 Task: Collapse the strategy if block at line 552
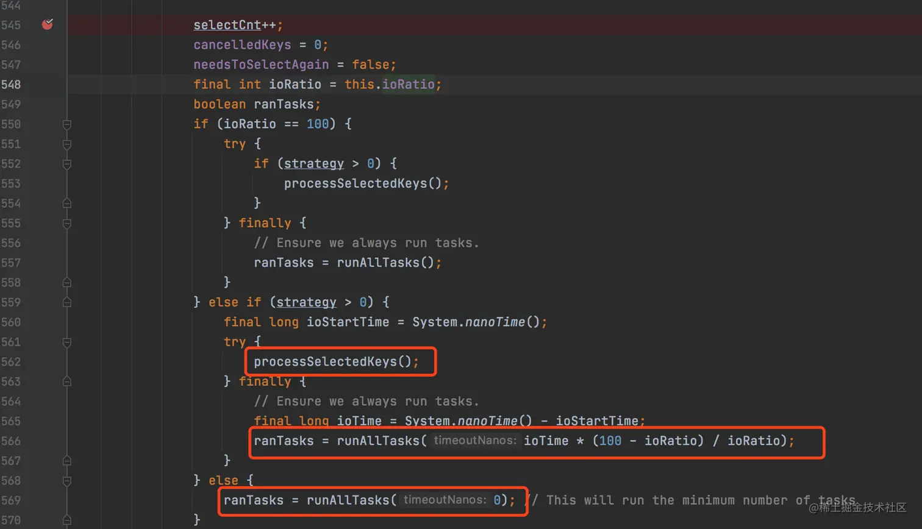(67, 164)
